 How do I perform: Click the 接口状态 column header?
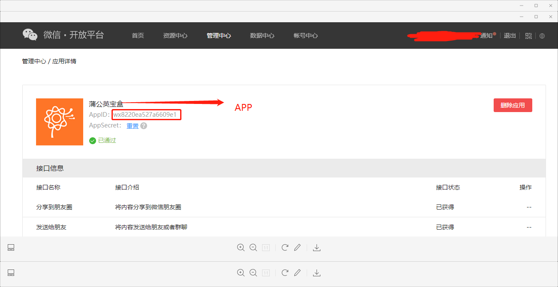[x=448, y=187]
